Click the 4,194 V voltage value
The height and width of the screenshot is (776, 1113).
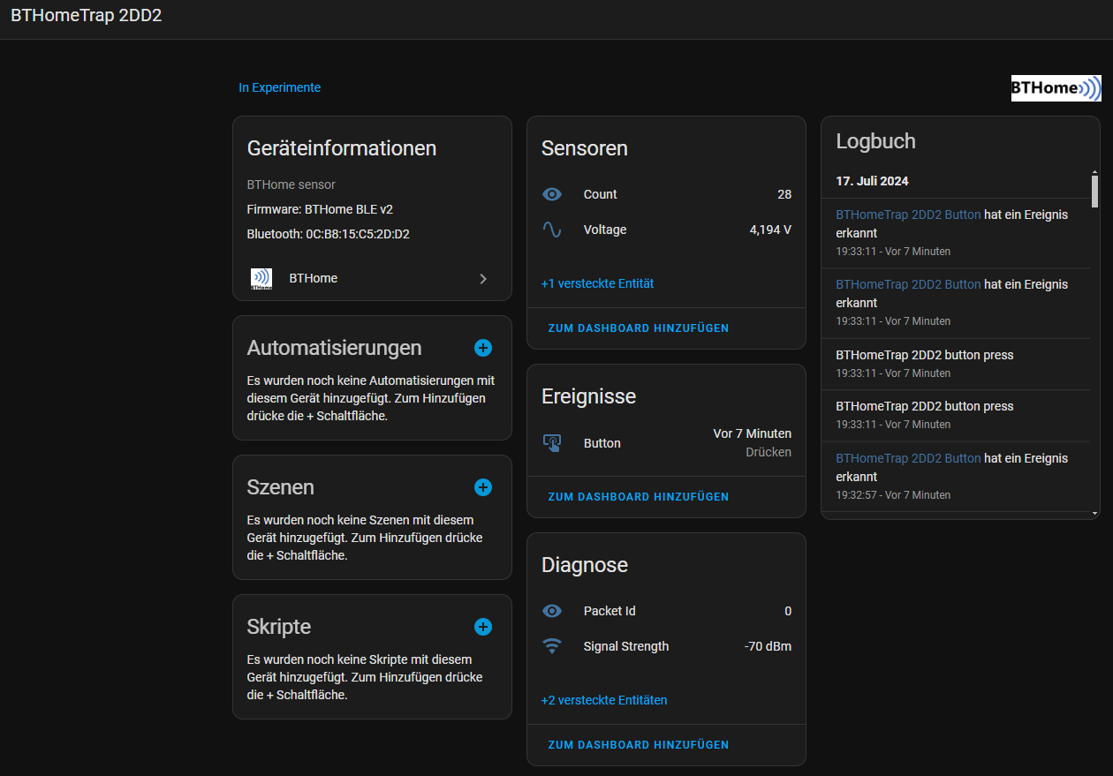click(770, 230)
